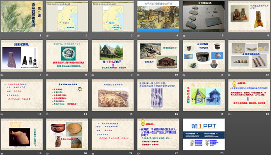Click the animation star icon under slide 7
The height and width of the screenshot is (155, 271).
[2, 75]
